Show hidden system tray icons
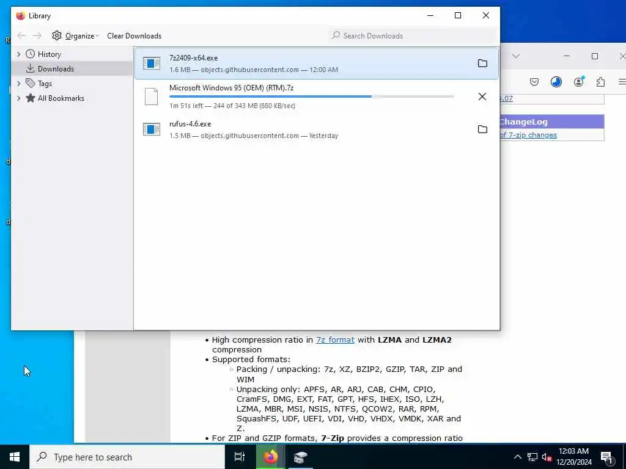This screenshot has height=469, width=626. 517,457
